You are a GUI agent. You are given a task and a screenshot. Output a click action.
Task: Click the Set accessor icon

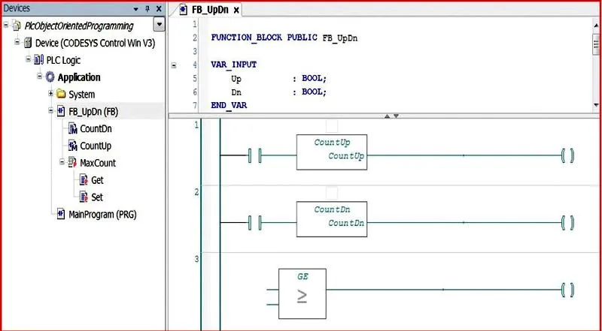coord(84,197)
